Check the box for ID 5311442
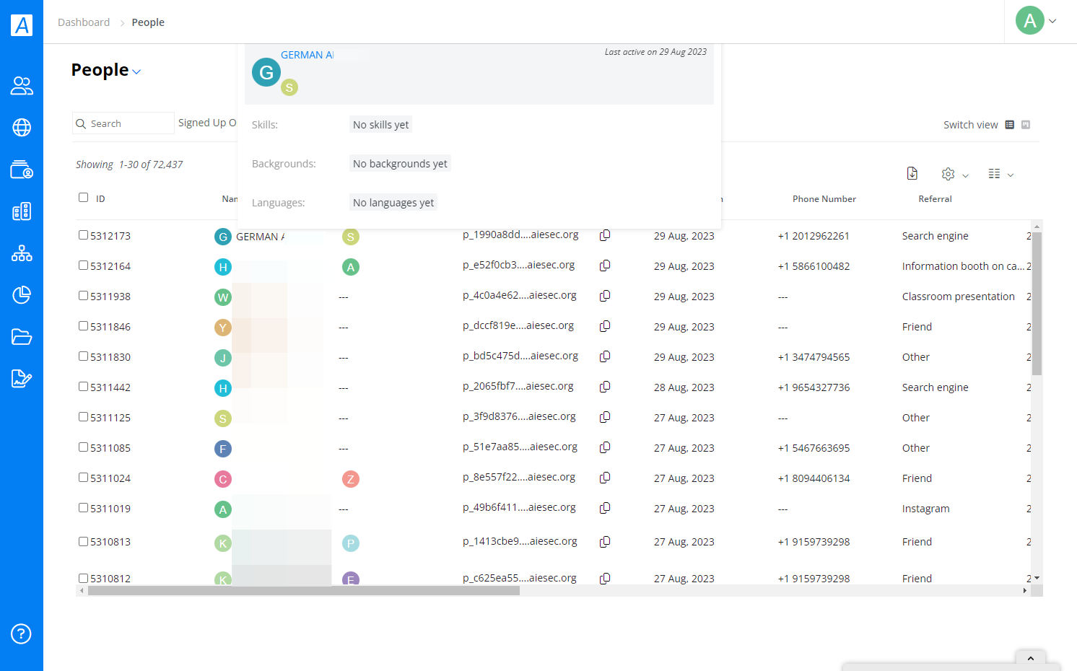The image size is (1077, 671). point(83,387)
